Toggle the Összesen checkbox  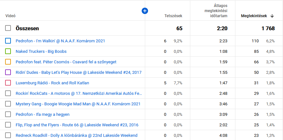8,28
